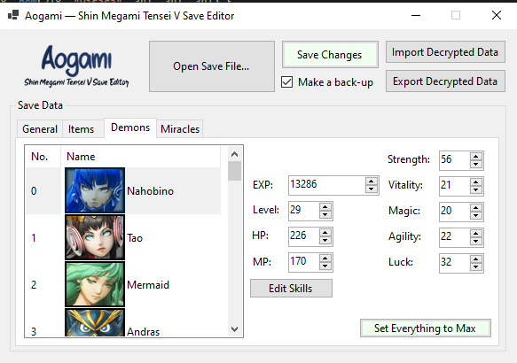
Task: Increase Strength with up arrow
Action: [x=476, y=157]
